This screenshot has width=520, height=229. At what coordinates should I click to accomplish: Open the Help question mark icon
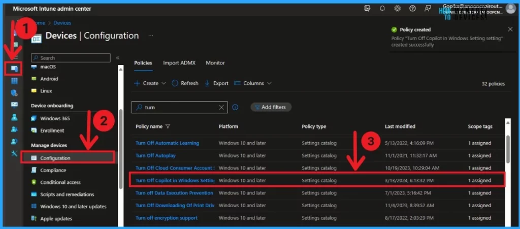412,9
